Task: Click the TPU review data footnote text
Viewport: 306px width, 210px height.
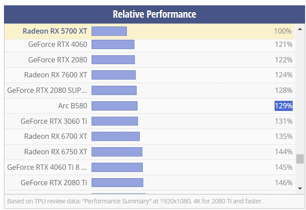Action: 135,201
